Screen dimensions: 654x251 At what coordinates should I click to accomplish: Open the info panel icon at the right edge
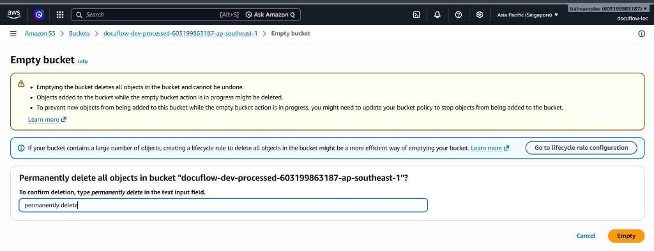coord(641,34)
